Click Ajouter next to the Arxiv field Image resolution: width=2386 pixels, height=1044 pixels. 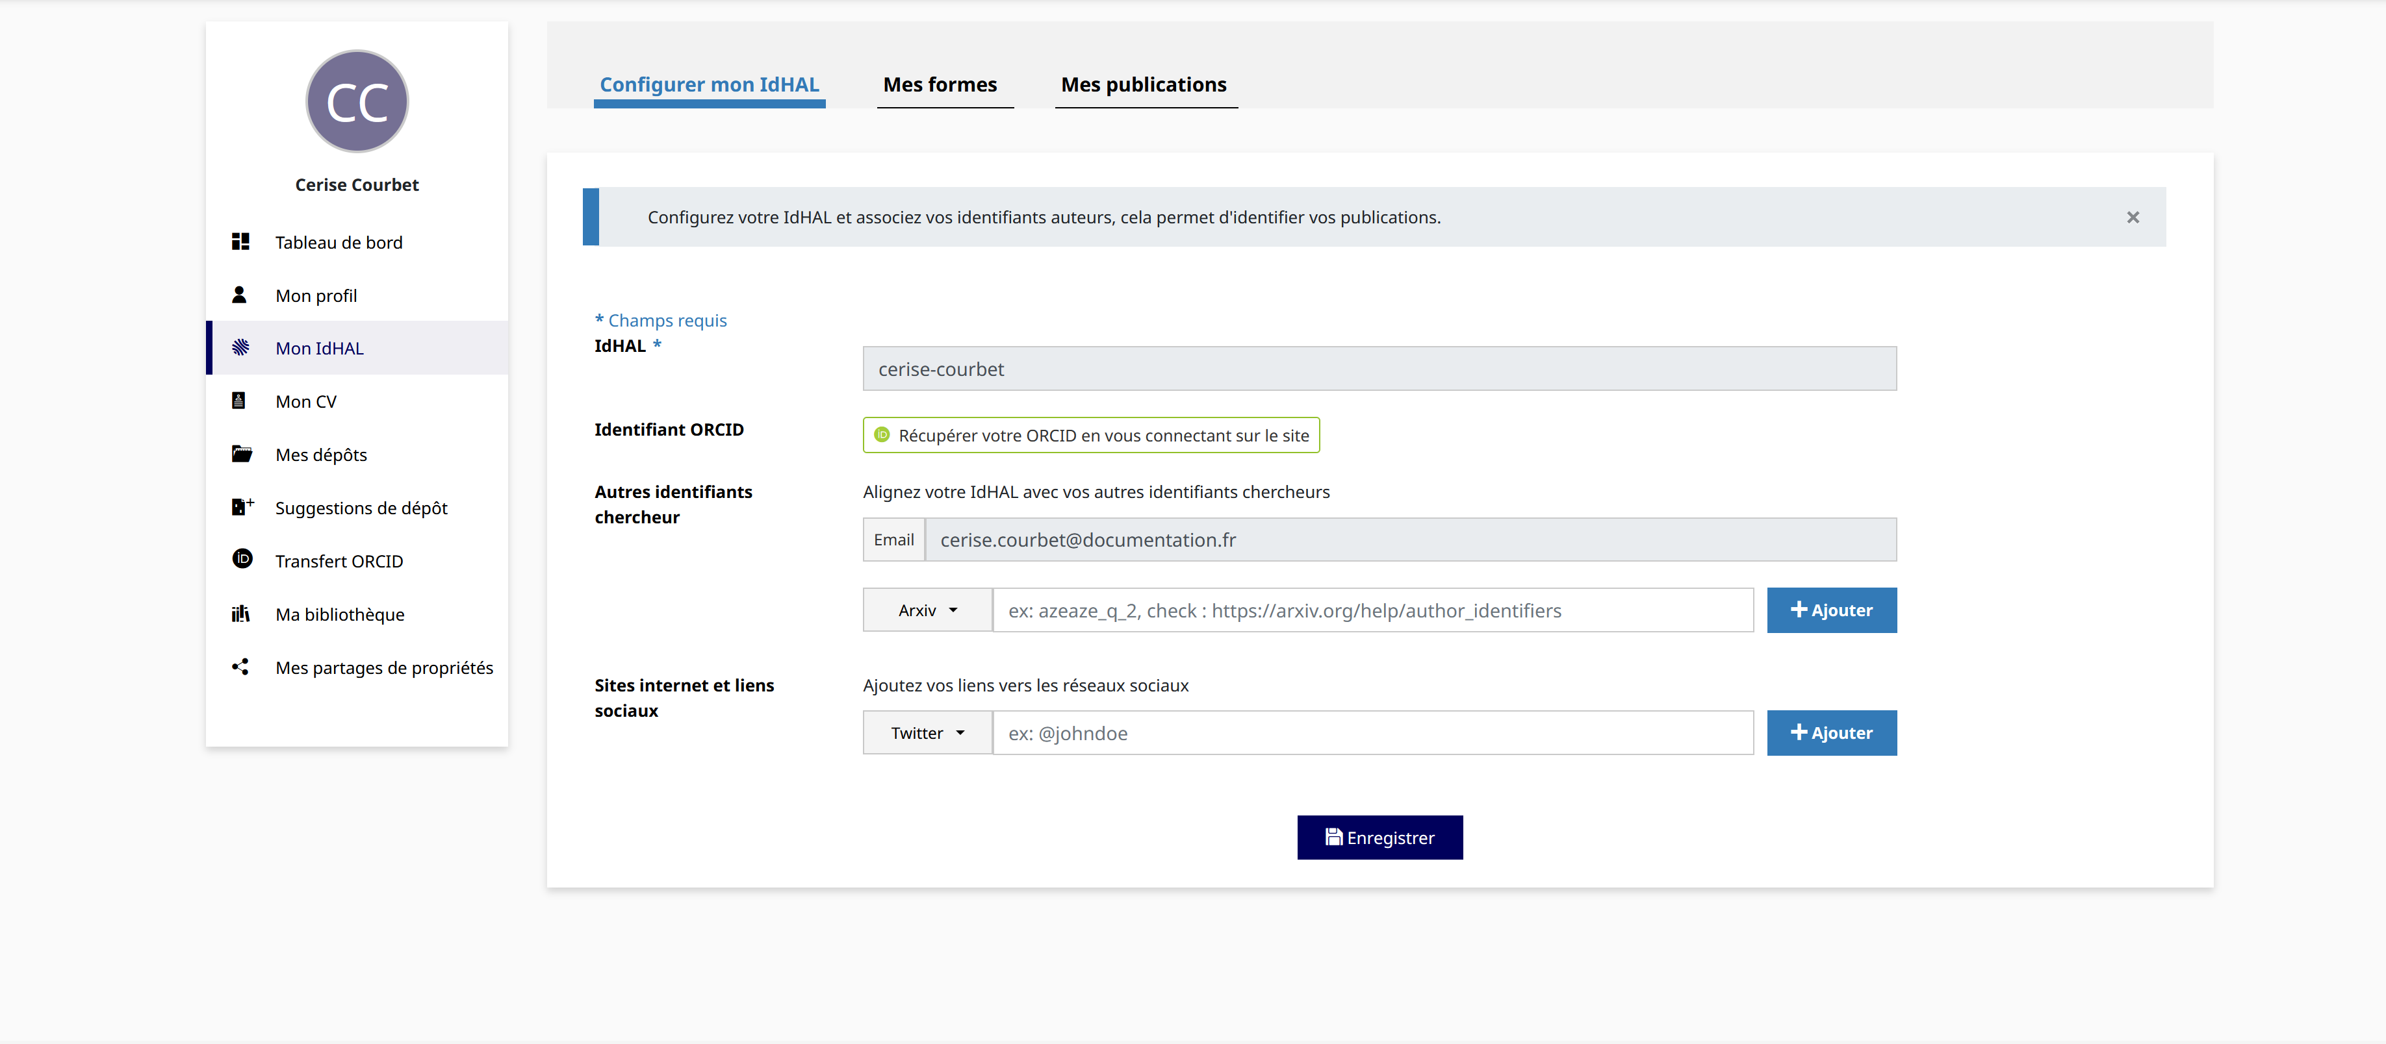[1831, 610]
